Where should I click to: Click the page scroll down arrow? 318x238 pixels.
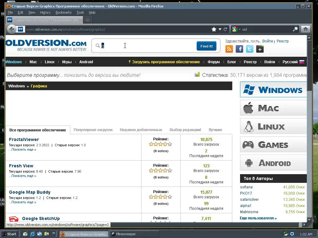(309, 220)
